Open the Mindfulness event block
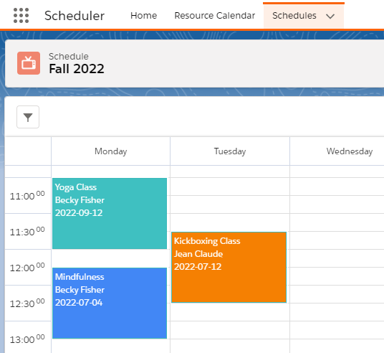The height and width of the screenshot is (353, 384). [110, 303]
